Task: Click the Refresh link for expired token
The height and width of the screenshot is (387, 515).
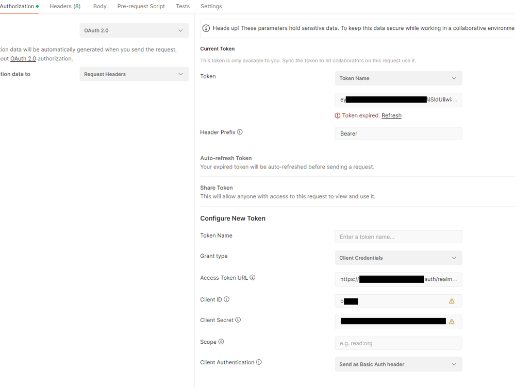Action: [x=391, y=115]
